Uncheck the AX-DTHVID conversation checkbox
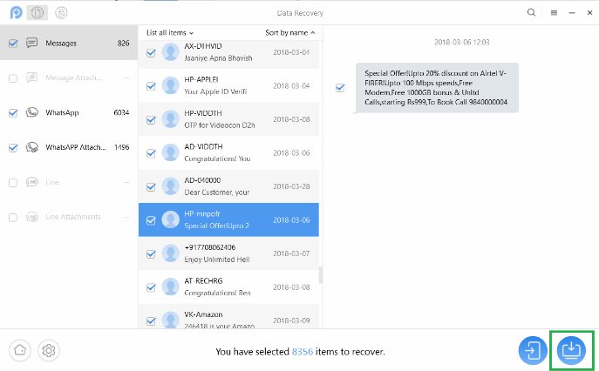Viewport: 599px width, 371px height. click(x=151, y=52)
